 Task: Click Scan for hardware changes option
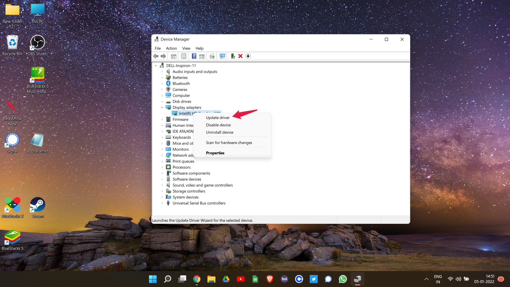(x=229, y=142)
